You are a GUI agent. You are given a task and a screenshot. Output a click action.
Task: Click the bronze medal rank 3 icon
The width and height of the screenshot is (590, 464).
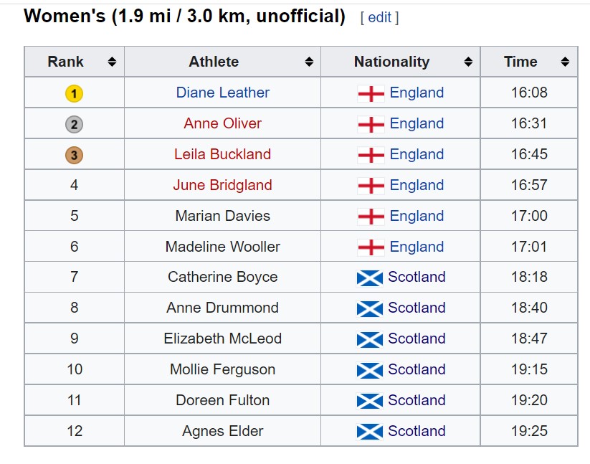coord(74,156)
